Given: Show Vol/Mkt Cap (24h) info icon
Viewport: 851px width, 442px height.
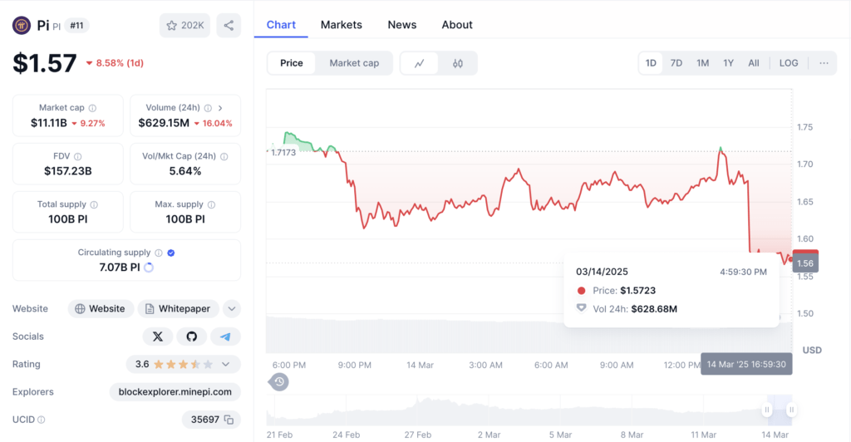Looking at the screenshot, I should (224, 156).
